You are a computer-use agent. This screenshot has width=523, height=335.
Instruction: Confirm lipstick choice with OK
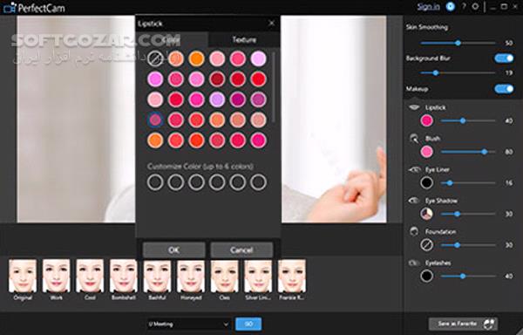(173, 250)
